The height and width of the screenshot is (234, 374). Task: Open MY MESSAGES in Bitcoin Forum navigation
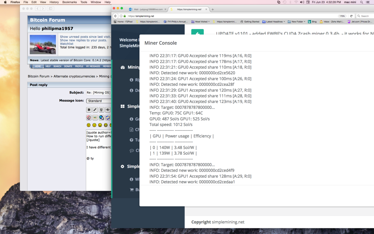point(93,66)
